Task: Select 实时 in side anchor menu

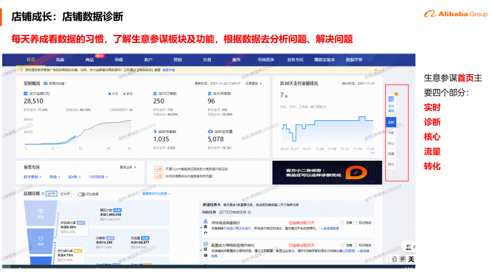Action: coord(391,122)
